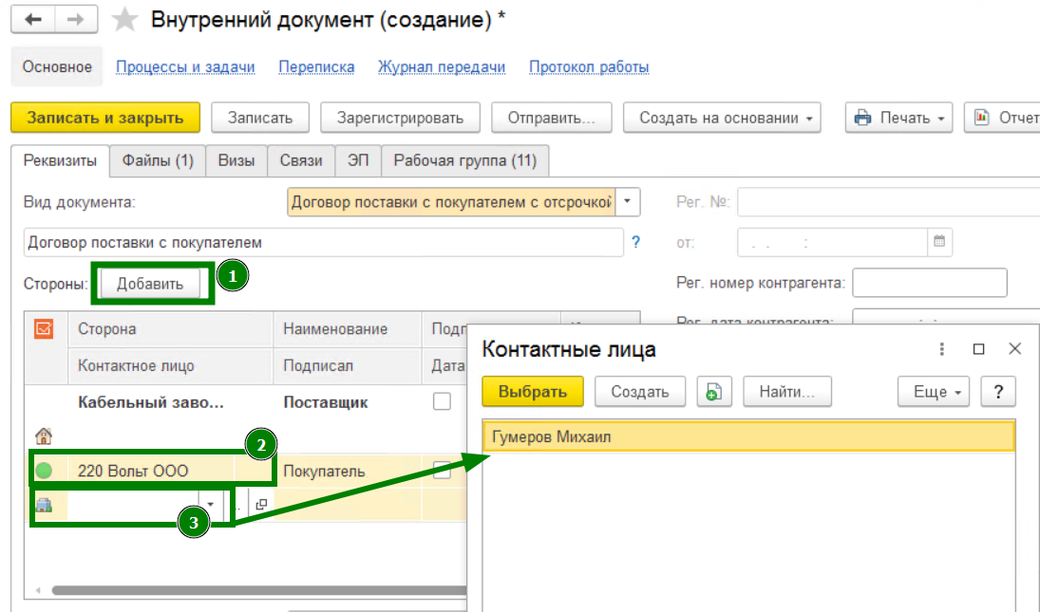This screenshot has height=612, width=1040.
Task: Maximize the Контактные лица window
Action: (x=978, y=349)
